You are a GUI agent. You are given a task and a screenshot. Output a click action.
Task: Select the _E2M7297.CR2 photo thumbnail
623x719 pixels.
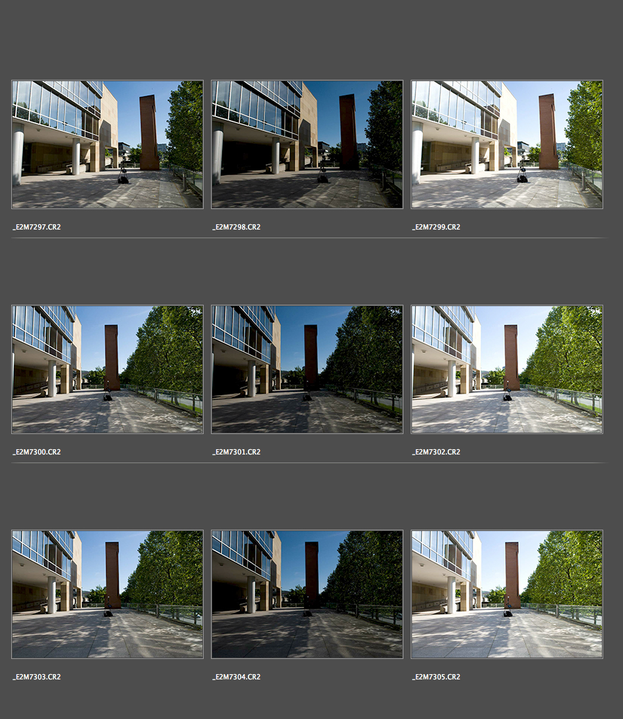pos(107,144)
